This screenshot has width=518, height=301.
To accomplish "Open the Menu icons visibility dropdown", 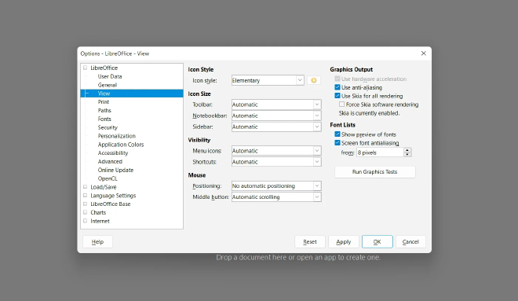I will tap(276, 151).
